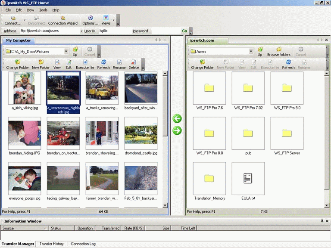Open the remote /users path dropdown
Image resolution: width=331 pixels, height=248 pixels.
coord(251,51)
